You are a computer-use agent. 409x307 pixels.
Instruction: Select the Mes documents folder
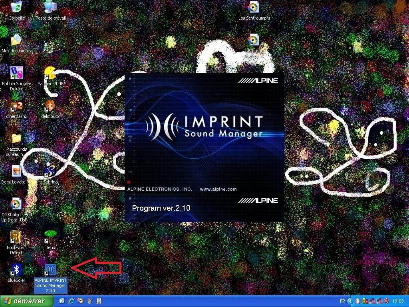click(16, 40)
